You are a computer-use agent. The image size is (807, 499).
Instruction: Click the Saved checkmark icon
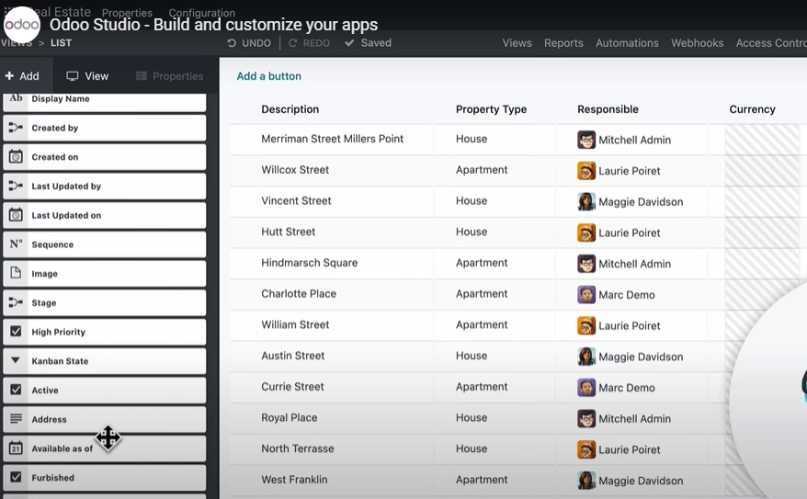click(x=349, y=42)
